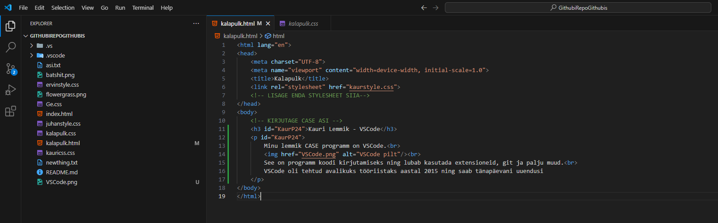Open the Run and Debug view
The width and height of the screenshot is (718, 223).
(11, 90)
